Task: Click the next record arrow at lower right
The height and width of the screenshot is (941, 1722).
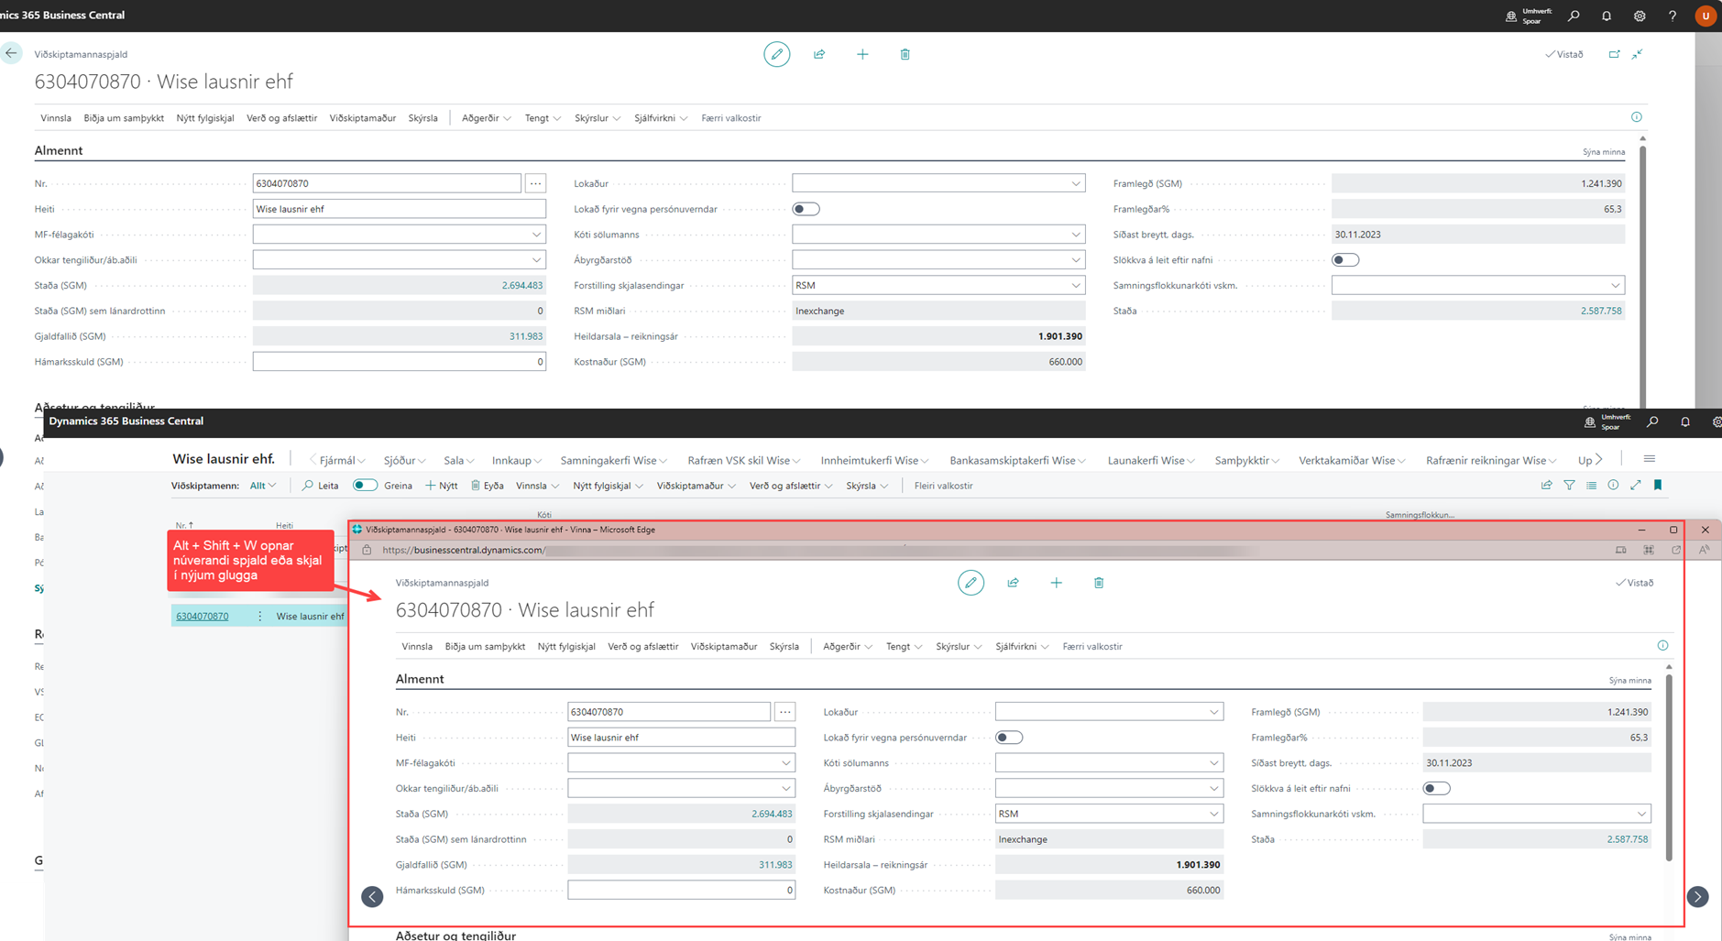Action: (x=1697, y=897)
